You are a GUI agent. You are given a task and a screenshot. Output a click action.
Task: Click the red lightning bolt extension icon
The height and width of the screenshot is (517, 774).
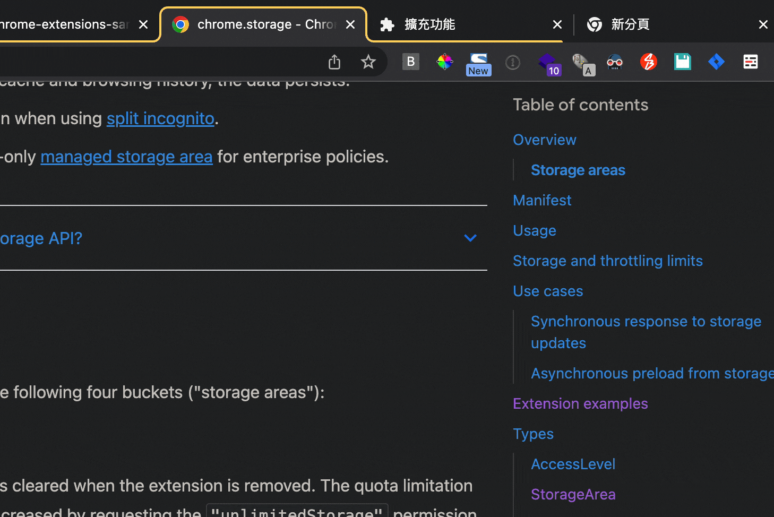[648, 62]
